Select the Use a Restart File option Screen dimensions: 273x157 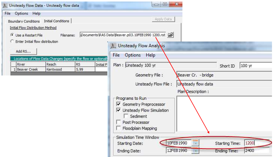coord(12,35)
